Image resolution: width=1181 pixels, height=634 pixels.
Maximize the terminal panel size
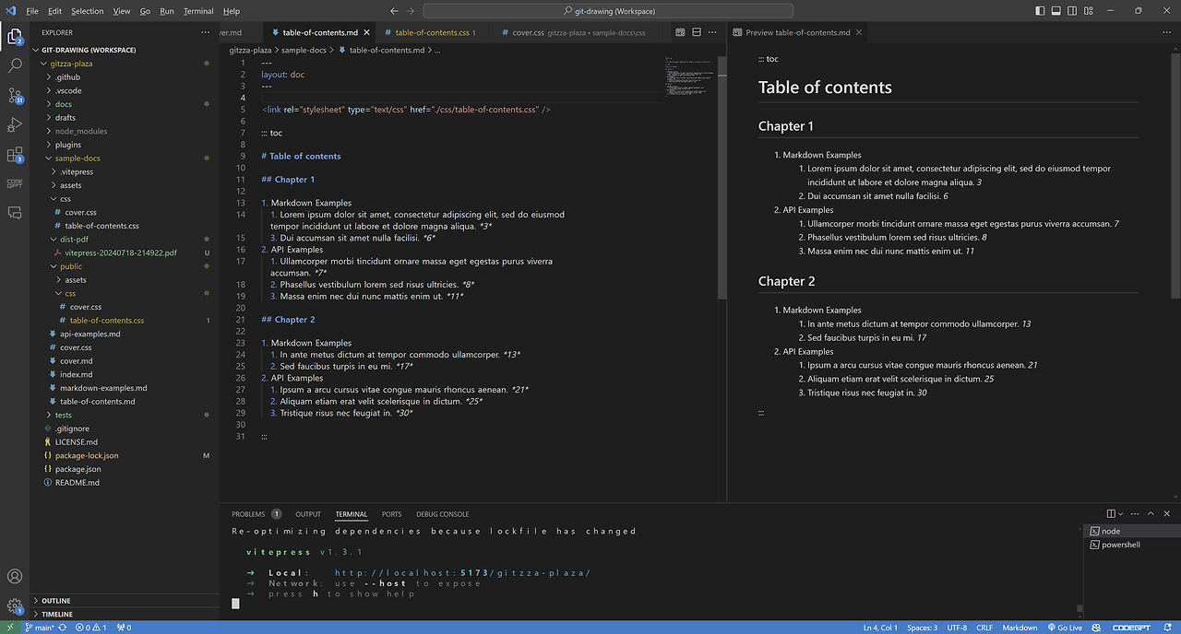(1151, 514)
